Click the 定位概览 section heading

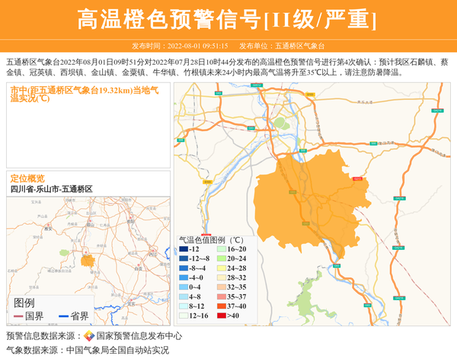[x=27, y=178]
